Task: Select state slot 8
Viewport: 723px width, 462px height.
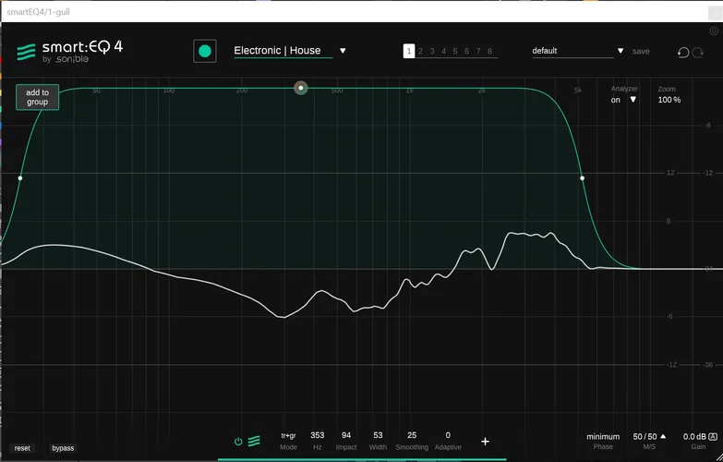Action: click(489, 51)
